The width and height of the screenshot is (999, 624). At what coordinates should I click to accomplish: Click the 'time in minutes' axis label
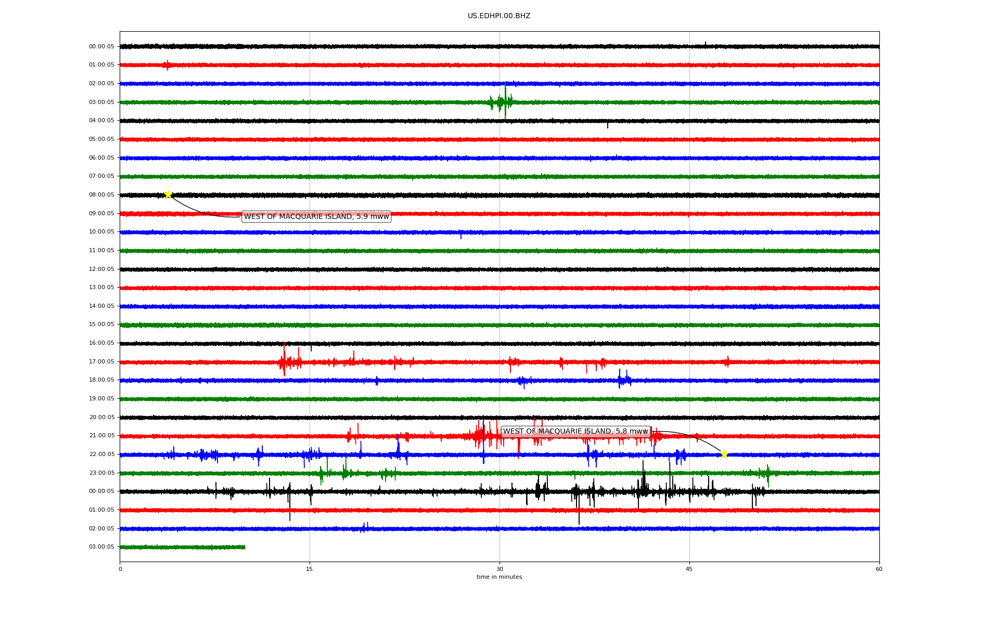pos(499,577)
